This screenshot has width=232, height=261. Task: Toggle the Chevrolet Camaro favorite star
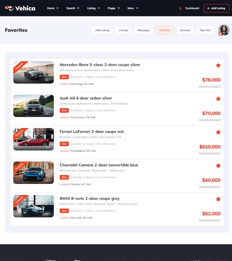(x=218, y=166)
